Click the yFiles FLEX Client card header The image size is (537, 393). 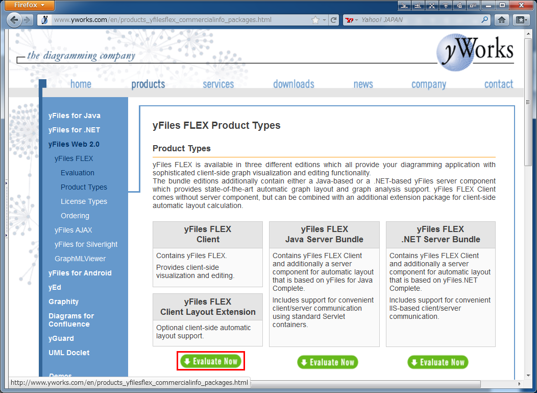[208, 235]
